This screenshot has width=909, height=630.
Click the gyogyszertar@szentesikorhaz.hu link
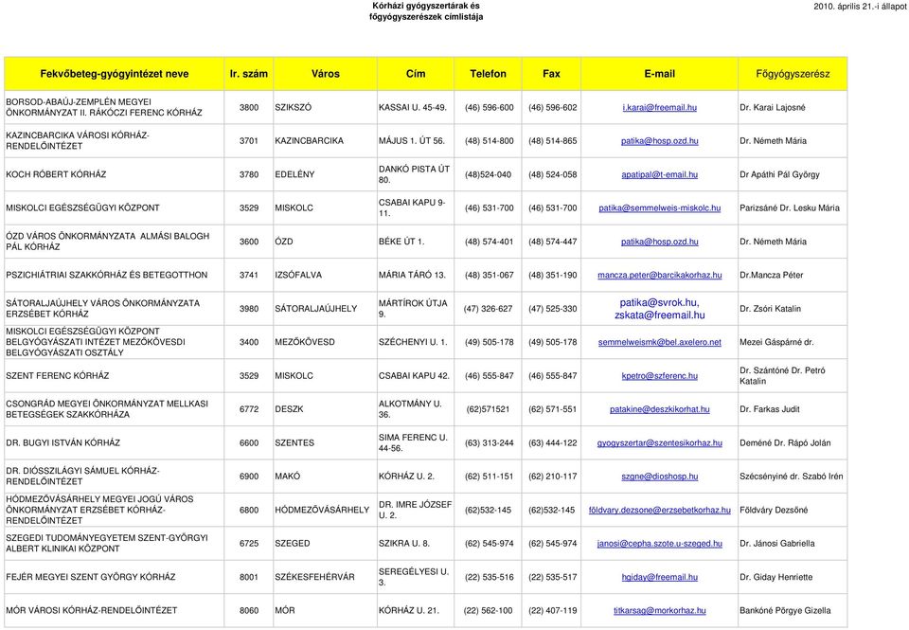(660, 442)
